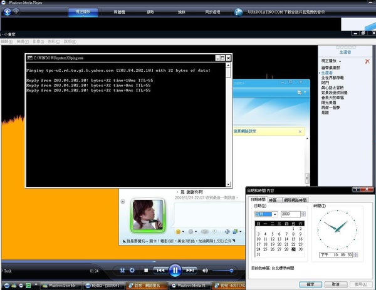The height and width of the screenshot is (290, 376).
Task: Open the 色彩 menu in the Paint window
Action: pyautogui.click(x=54, y=42)
